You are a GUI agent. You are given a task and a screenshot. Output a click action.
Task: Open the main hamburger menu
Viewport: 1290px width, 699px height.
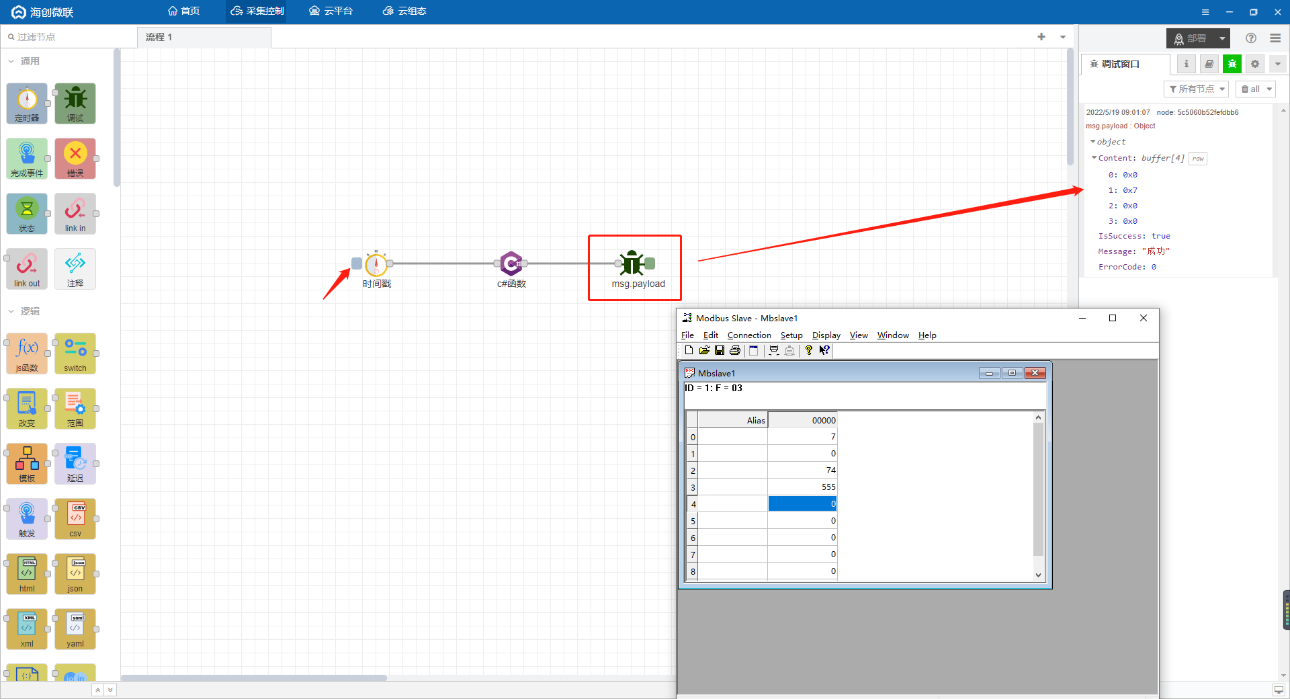[1275, 38]
